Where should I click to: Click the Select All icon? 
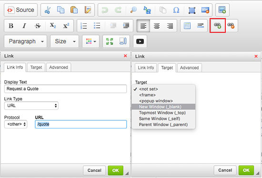(192, 10)
